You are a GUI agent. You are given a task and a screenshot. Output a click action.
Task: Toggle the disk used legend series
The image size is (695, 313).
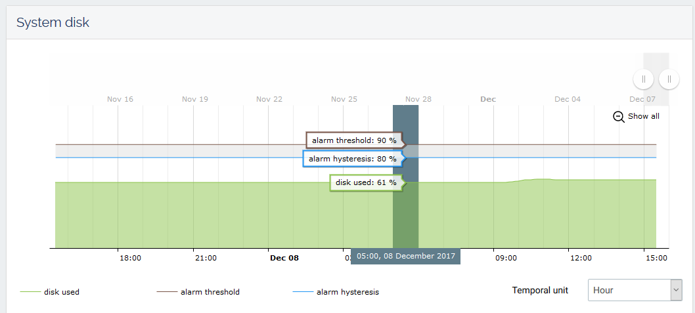click(x=62, y=292)
